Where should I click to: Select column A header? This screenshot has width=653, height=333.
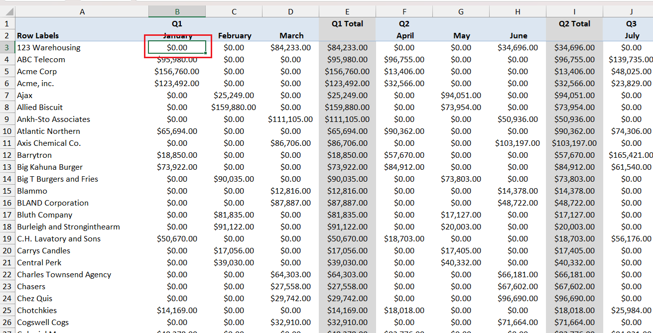[82, 11]
